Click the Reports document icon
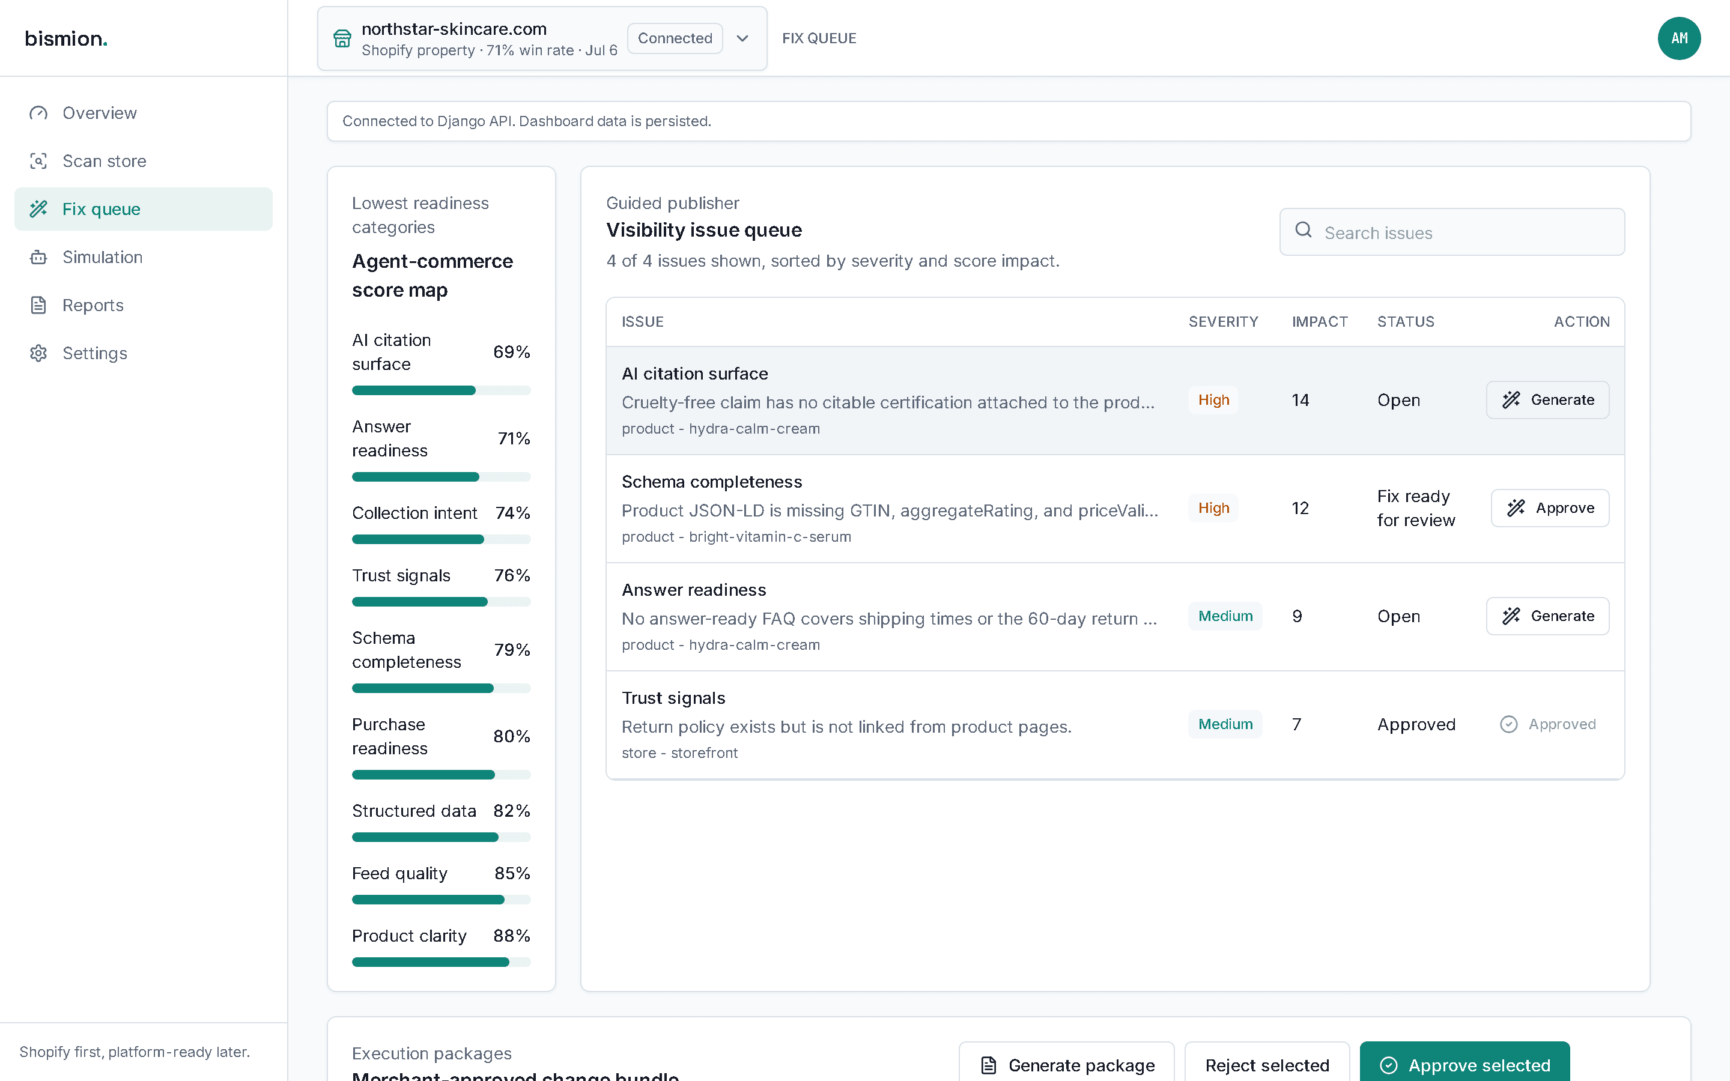Viewport: 1730px width, 1081px height. [38, 305]
